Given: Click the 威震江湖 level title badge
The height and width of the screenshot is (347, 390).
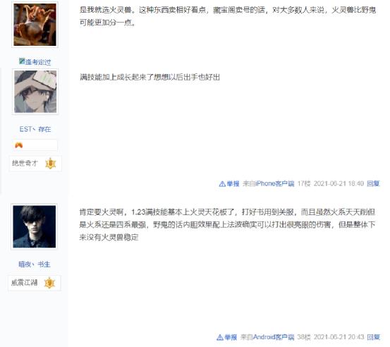Looking at the screenshot, I should point(24,283).
